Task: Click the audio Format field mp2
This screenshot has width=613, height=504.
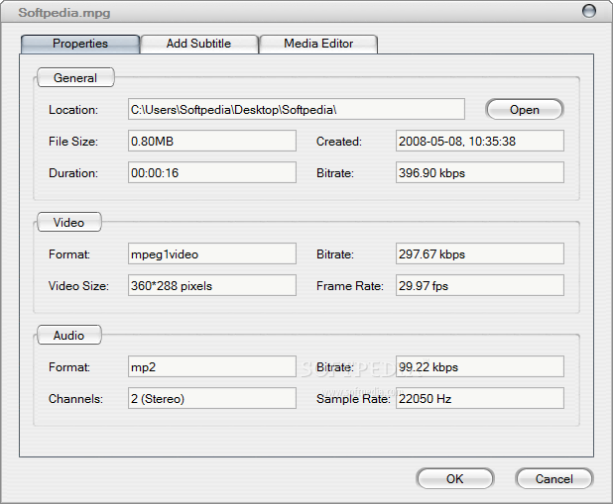Action: 212,366
